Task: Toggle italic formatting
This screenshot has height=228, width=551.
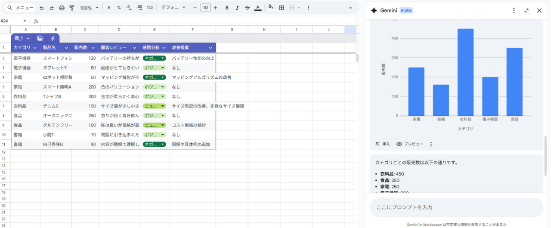Action: coord(237,8)
